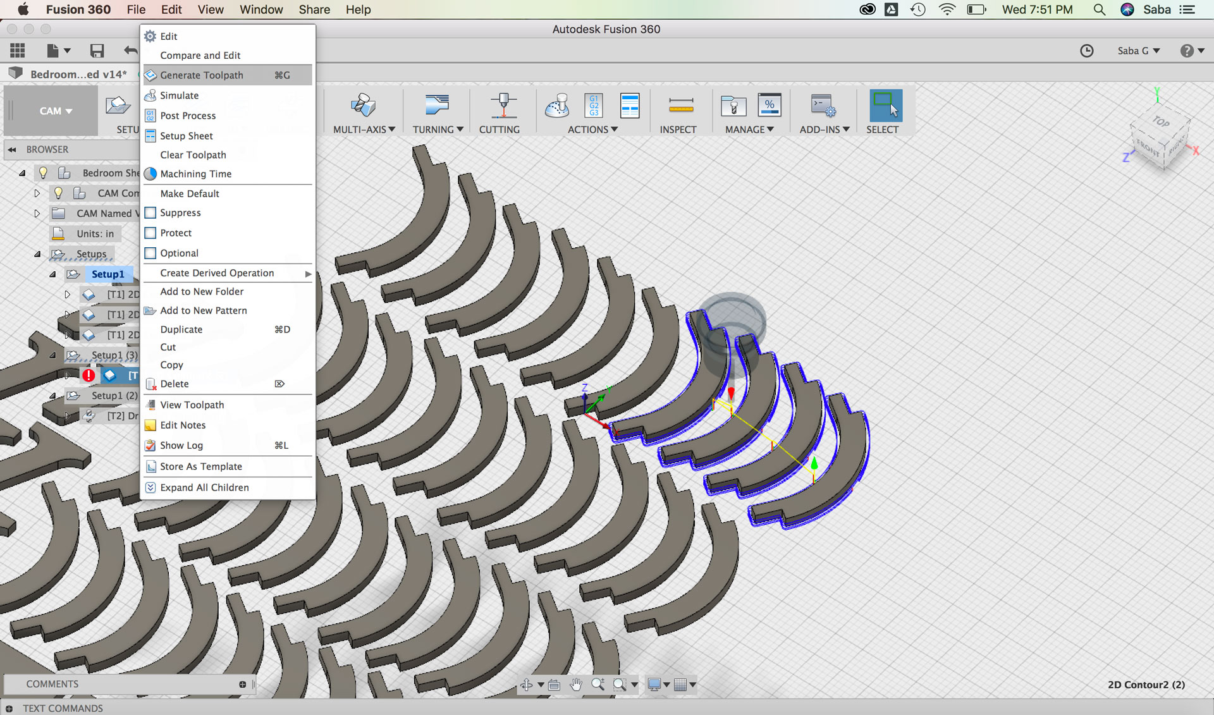Open the CAM workspace dropdown
1214x715 pixels.
click(x=56, y=111)
